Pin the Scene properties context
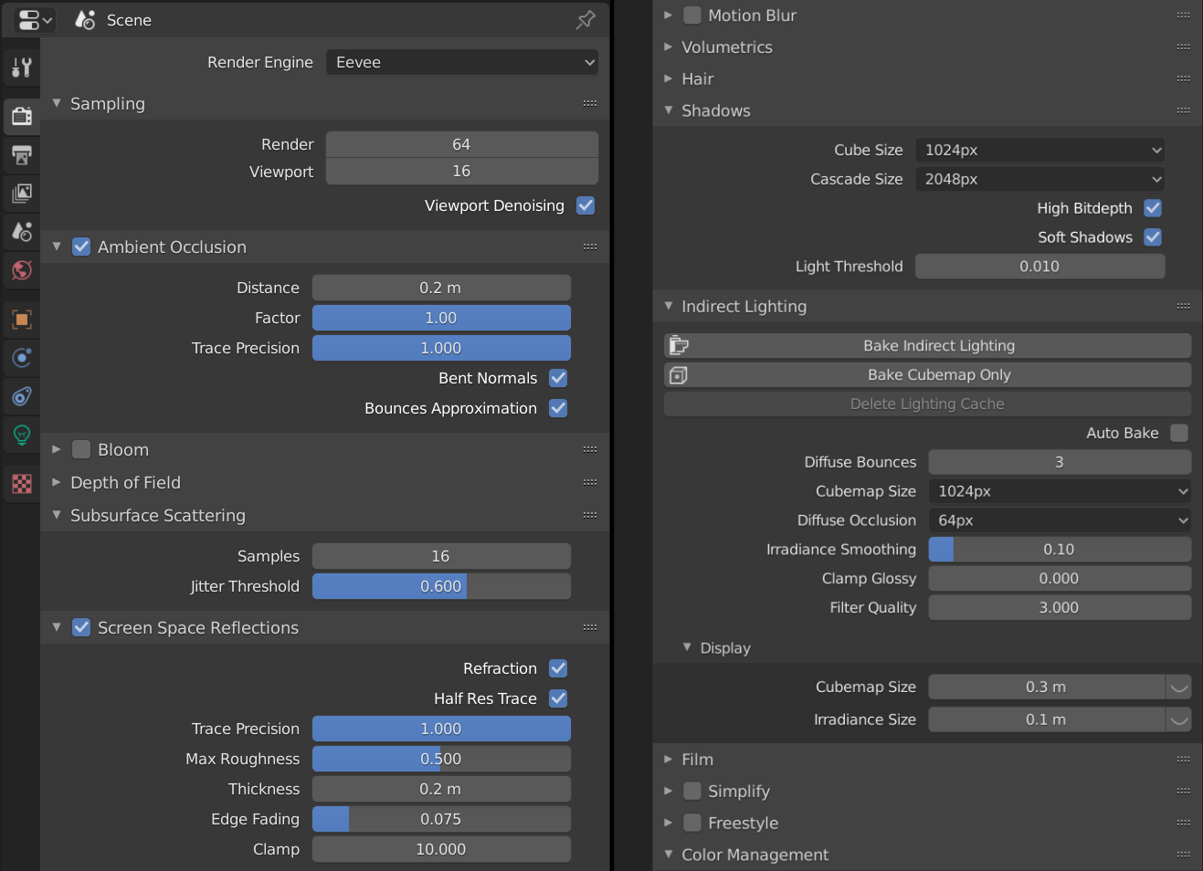The height and width of the screenshot is (871, 1203). 586,20
